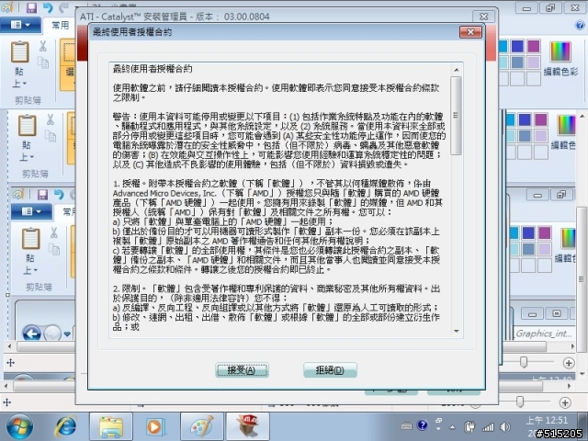Click the volume speaker tray icon
This screenshot has height=441, width=588.
coord(505,426)
